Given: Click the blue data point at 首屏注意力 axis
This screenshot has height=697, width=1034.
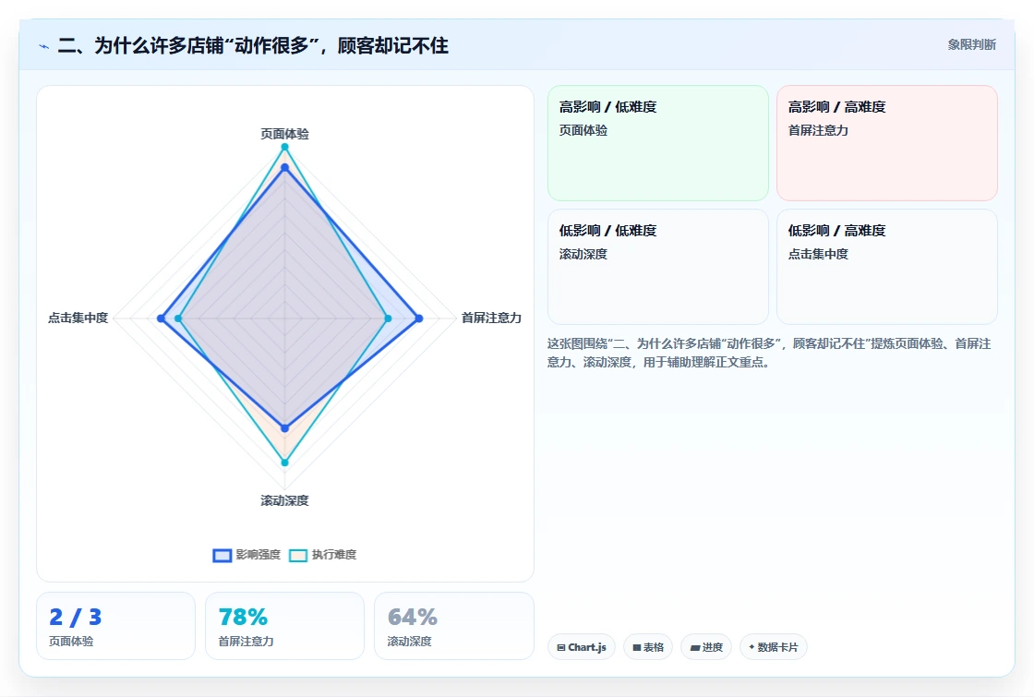Looking at the screenshot, I should point(419,318).
